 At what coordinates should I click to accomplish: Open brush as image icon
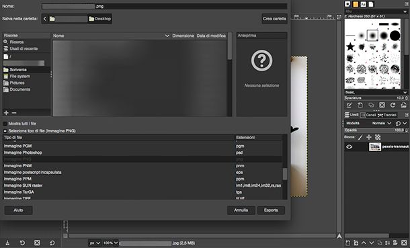coord(404,105)
